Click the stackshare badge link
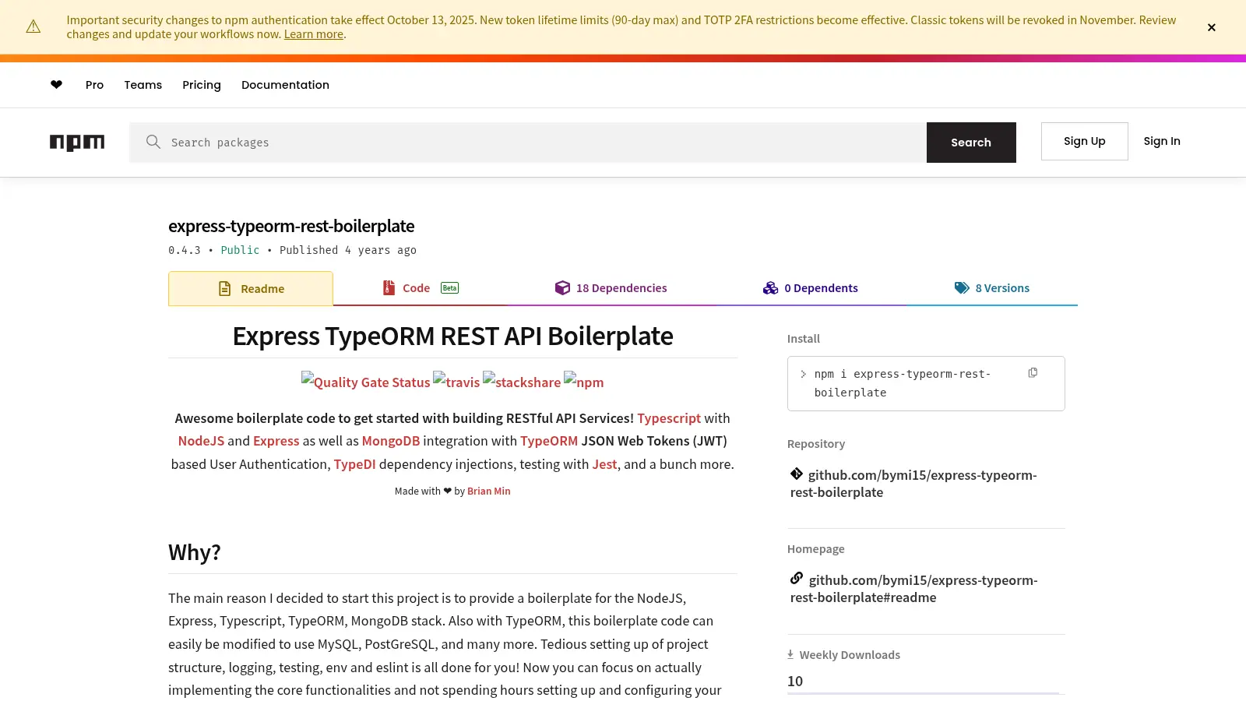The width and height of the screenshot is (1246, 701). (522, 382)
